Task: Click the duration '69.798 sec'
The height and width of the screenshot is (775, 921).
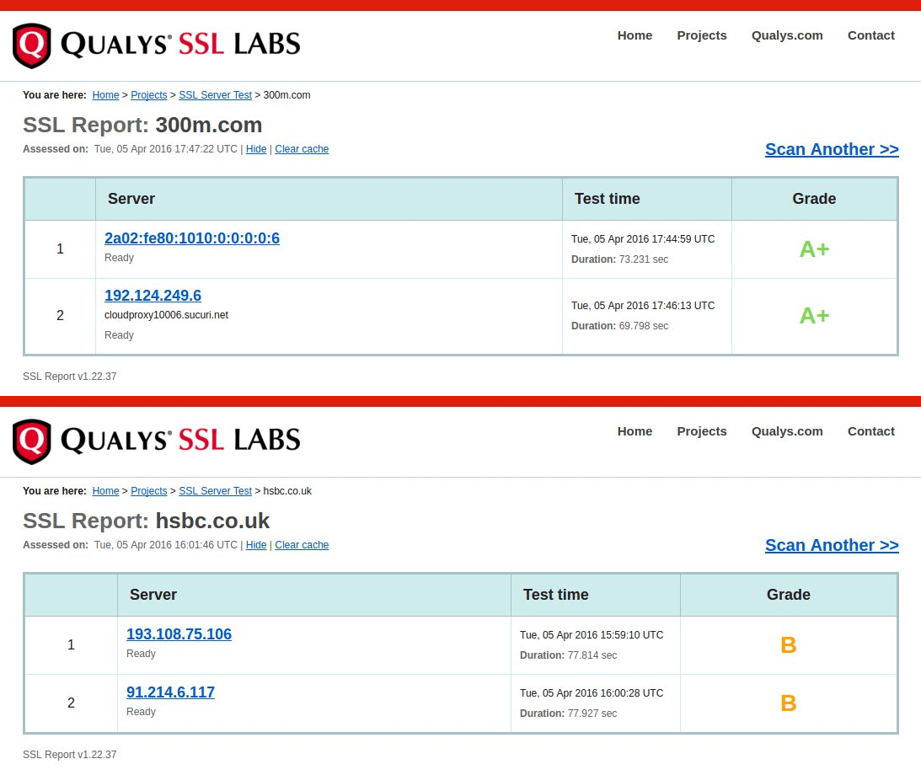Action: [x=644, y=326]
